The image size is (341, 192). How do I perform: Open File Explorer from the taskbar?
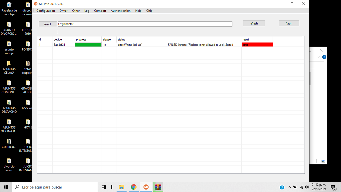pyautogui.click(x=122, y=187)
